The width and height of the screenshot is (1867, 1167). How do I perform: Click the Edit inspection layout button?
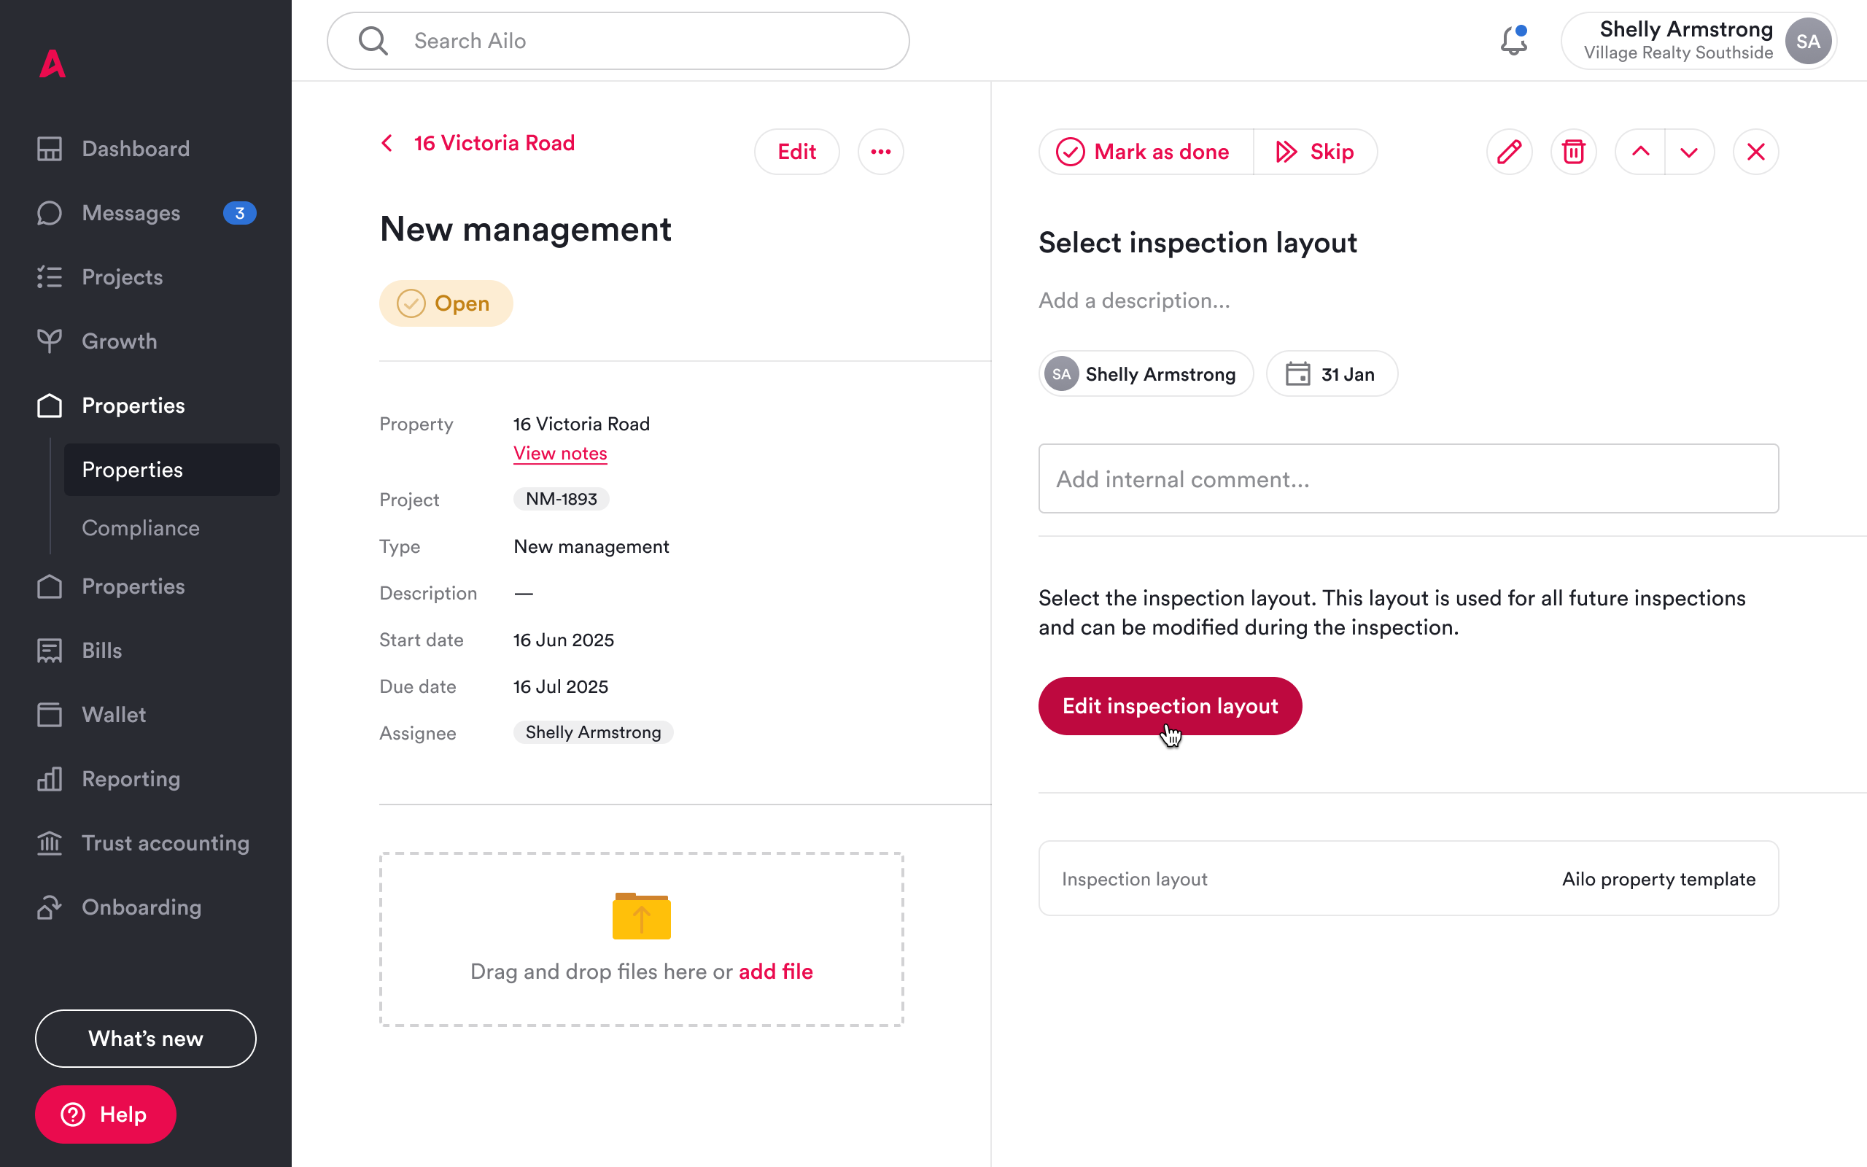tap(1170, 706)
